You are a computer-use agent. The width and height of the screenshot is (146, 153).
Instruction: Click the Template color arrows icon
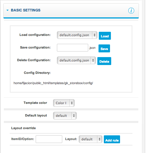72,103
